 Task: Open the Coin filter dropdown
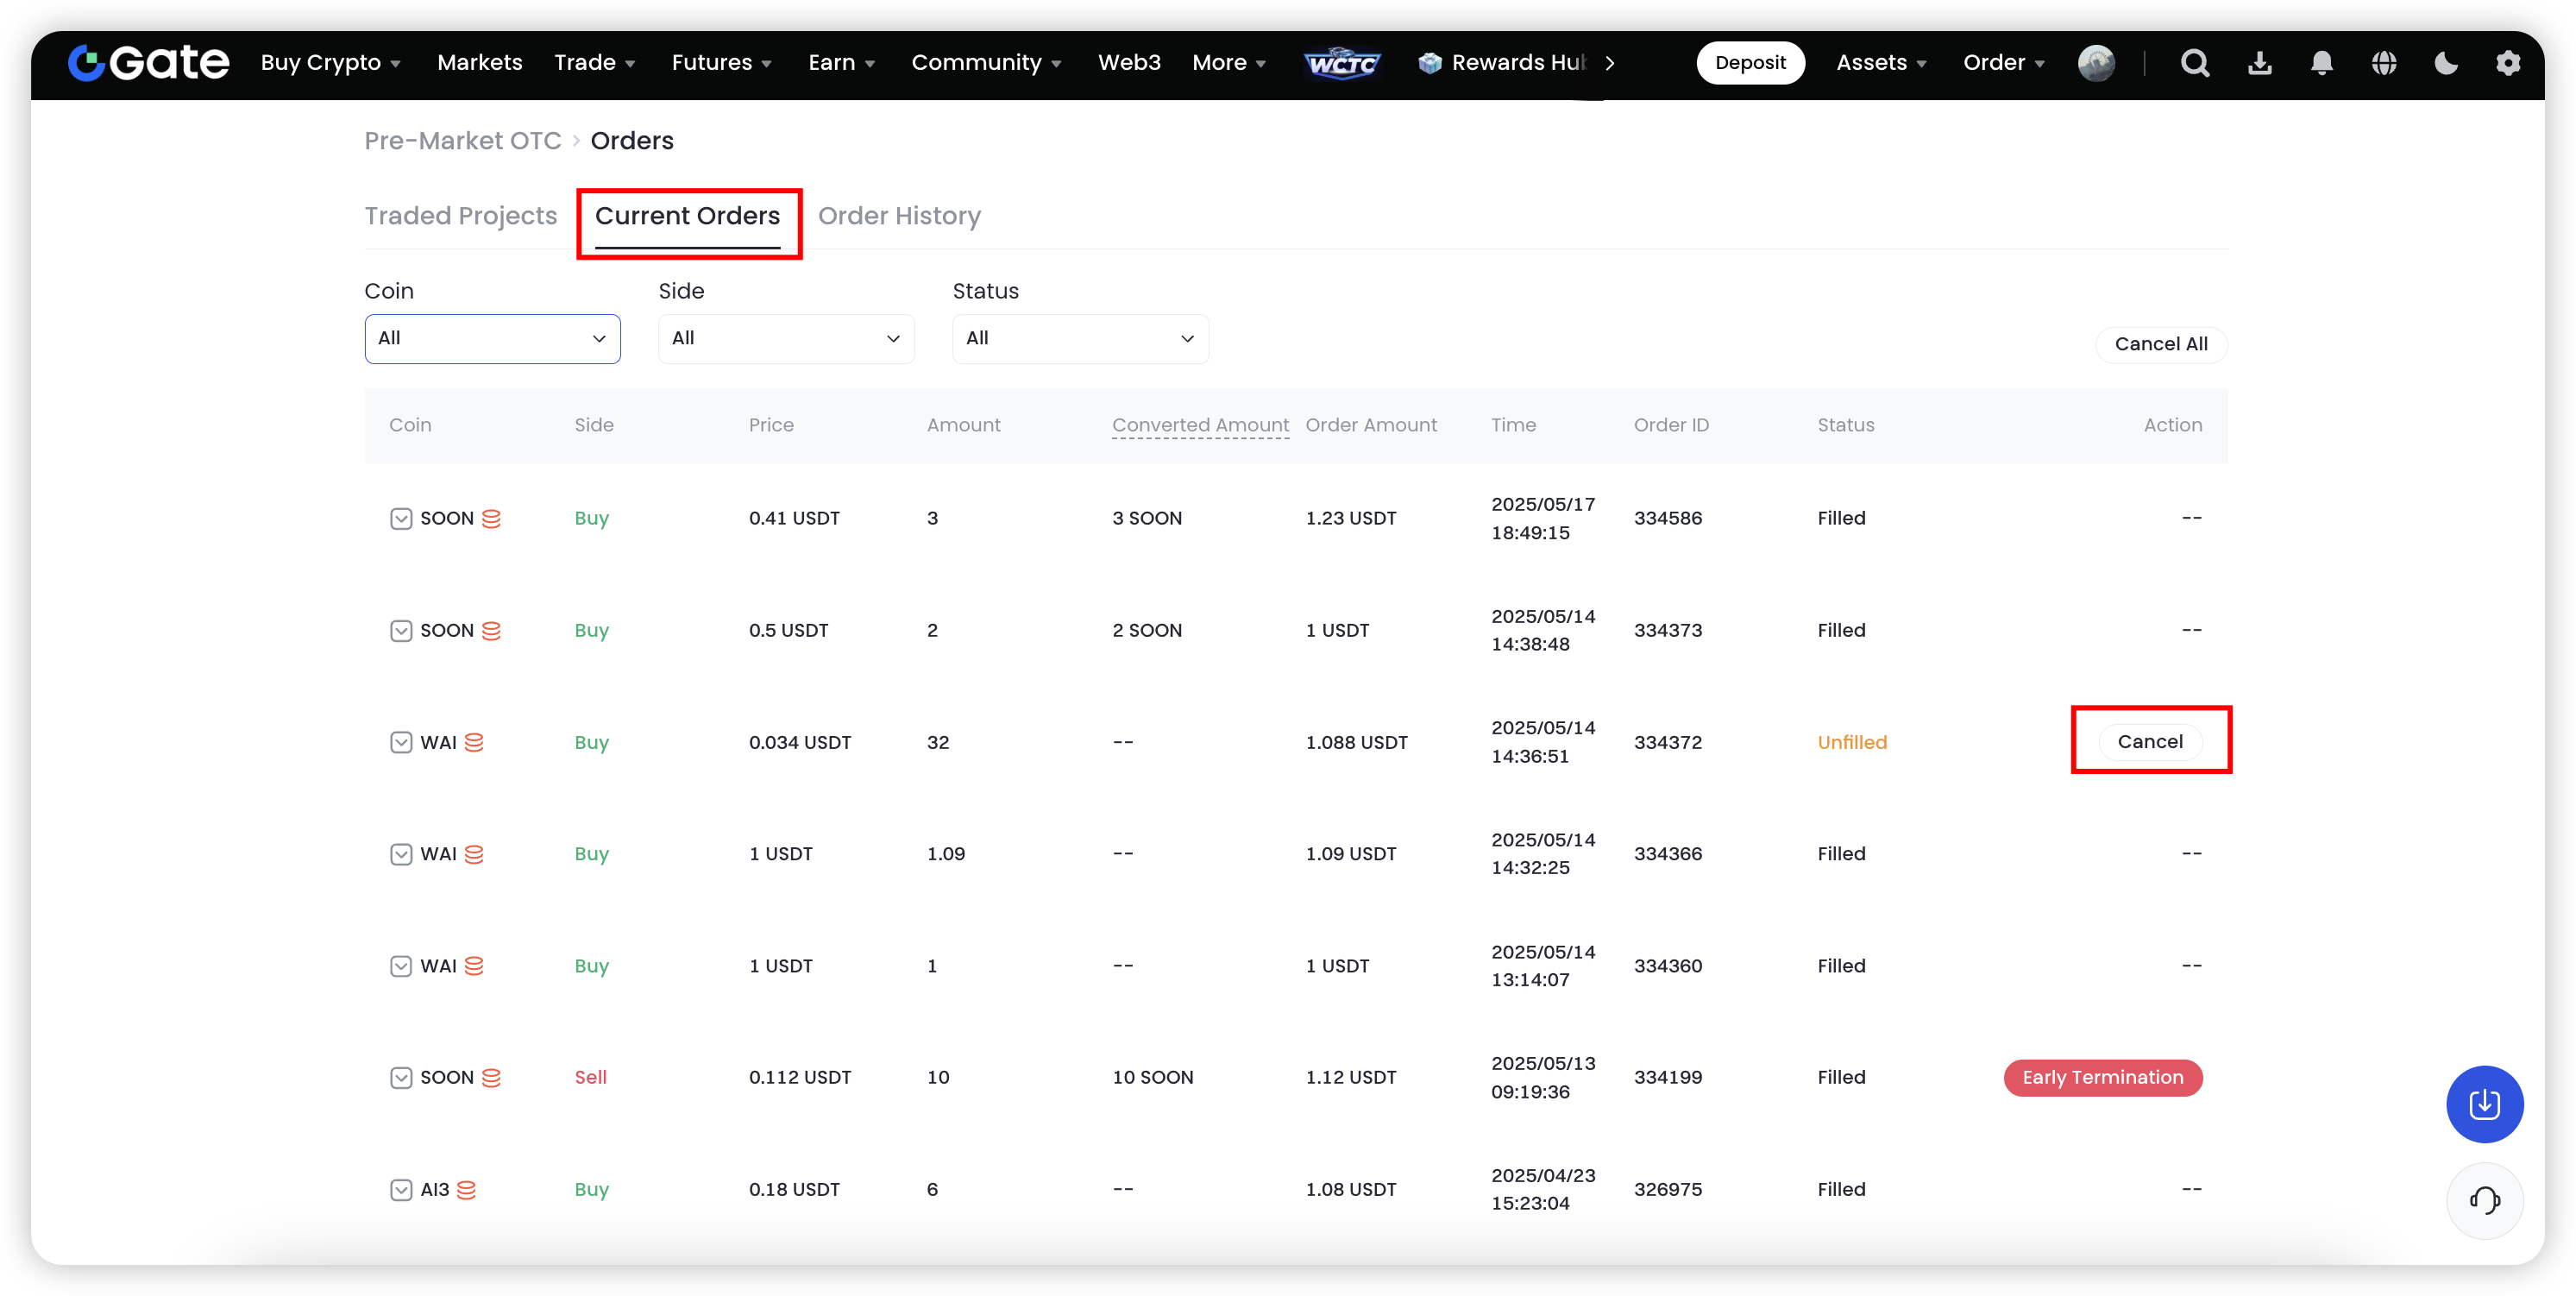pyautogui.click(x=492, y=339)
